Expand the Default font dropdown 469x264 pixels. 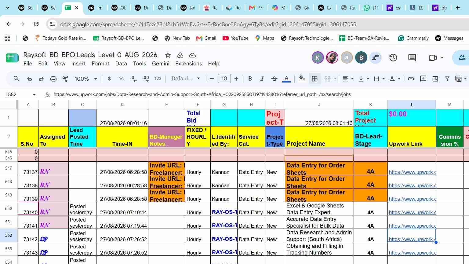click(x=186, y=79)
